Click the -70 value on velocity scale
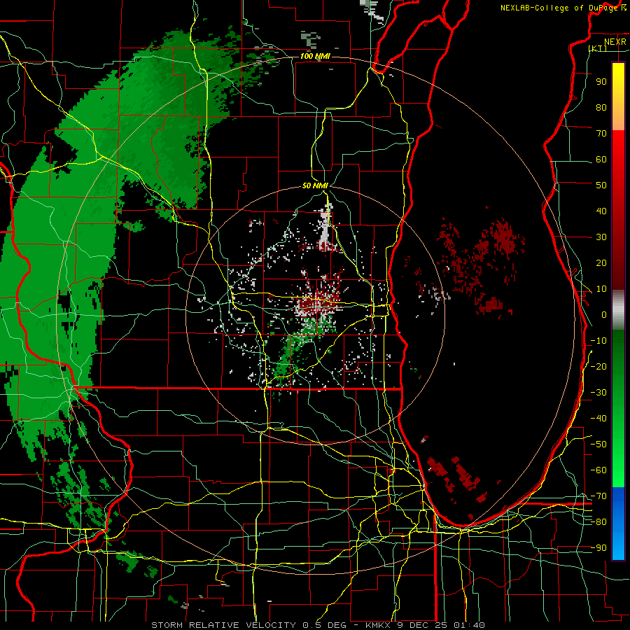This screenshot has height=630, width=630. (x=598, y=496)
